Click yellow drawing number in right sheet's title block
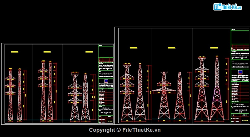The image size is (250, 137). 245,120
